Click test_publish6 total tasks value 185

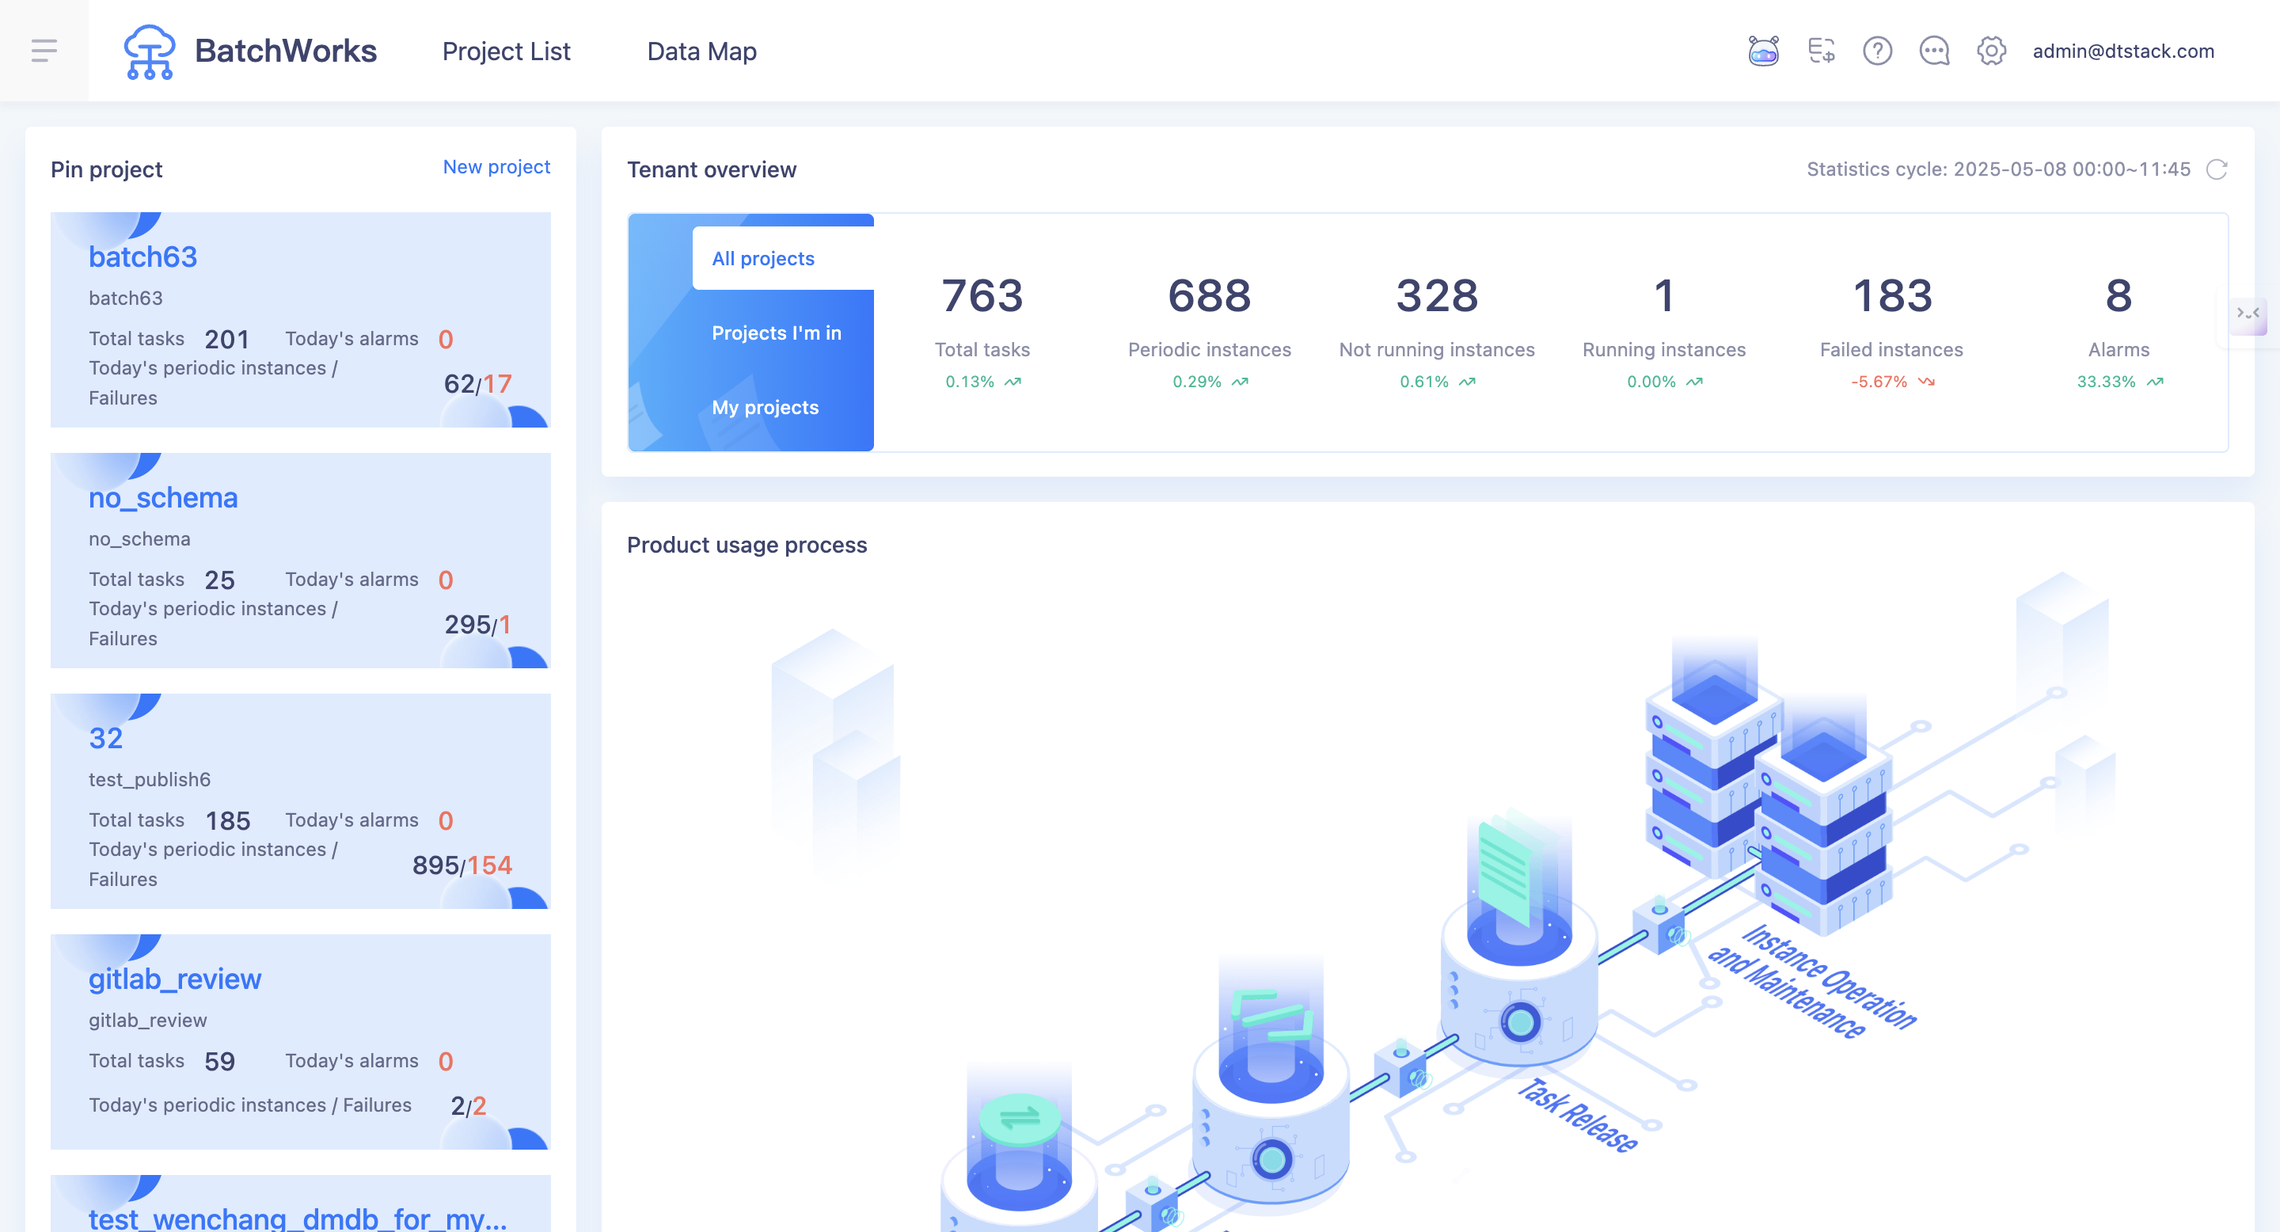click(x=227, y=820)
